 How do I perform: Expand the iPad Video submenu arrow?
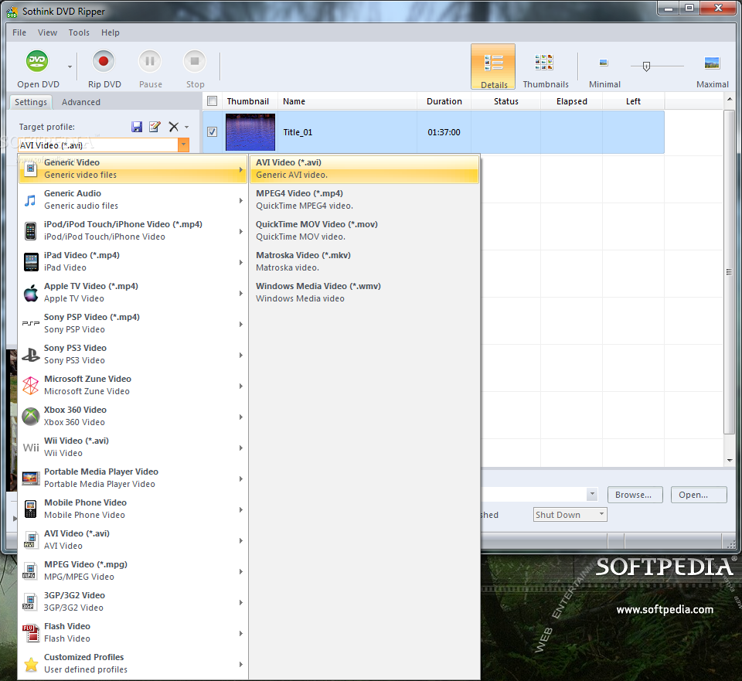[x=241, y=262]
